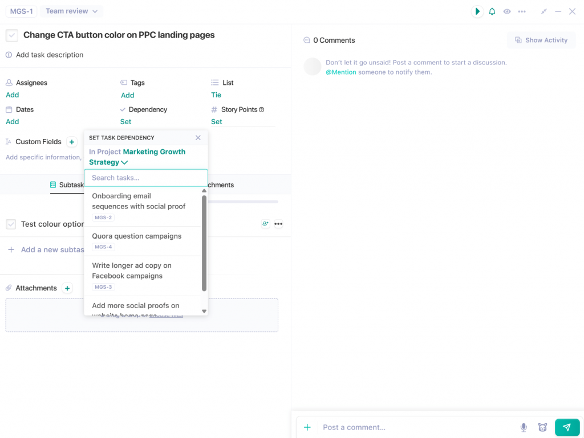
Task: Switch to the Subtasks tab
Action: (x=67, y=185)
